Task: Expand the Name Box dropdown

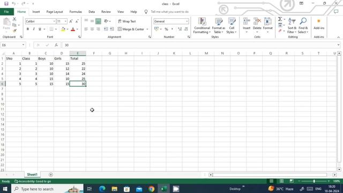Action: 23,45
